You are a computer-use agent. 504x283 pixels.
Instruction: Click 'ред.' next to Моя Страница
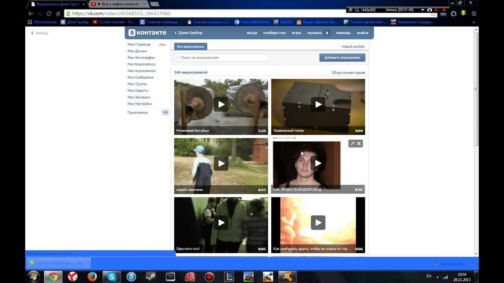pyautogui.click(x=163, y=44)
